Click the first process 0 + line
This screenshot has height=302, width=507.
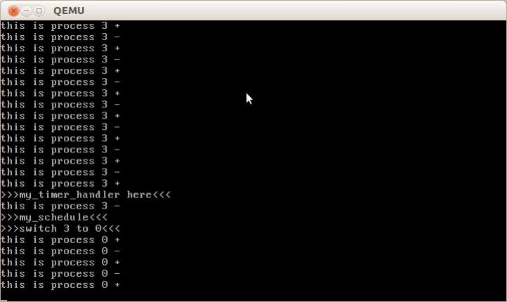(60, 240)
